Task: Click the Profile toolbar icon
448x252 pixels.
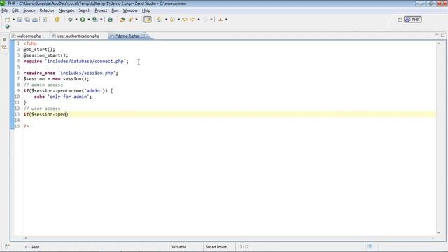Action: [95, 20]
